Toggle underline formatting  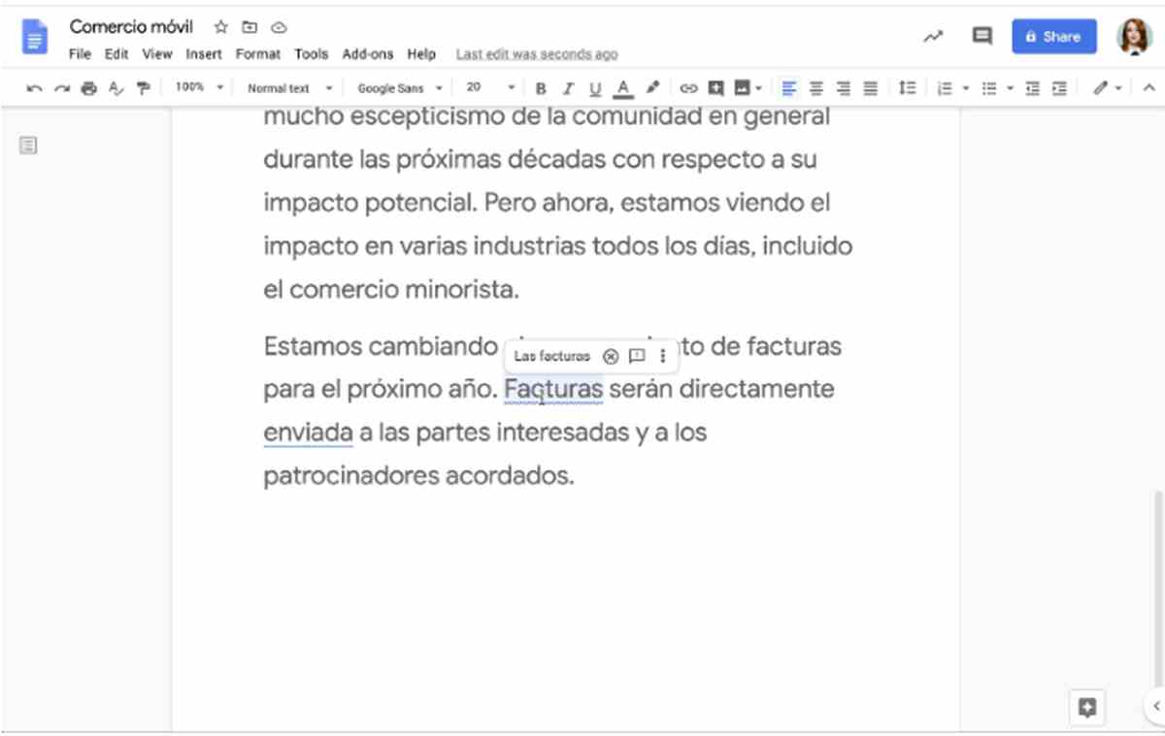pos(594,87)
